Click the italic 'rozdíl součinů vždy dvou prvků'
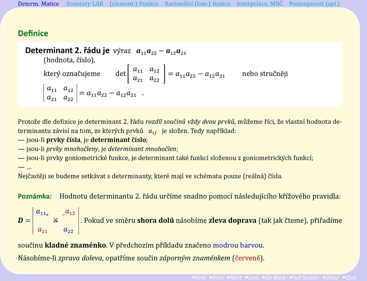The height and width of the screenshot is (281, 367). [x=190, y=122]
